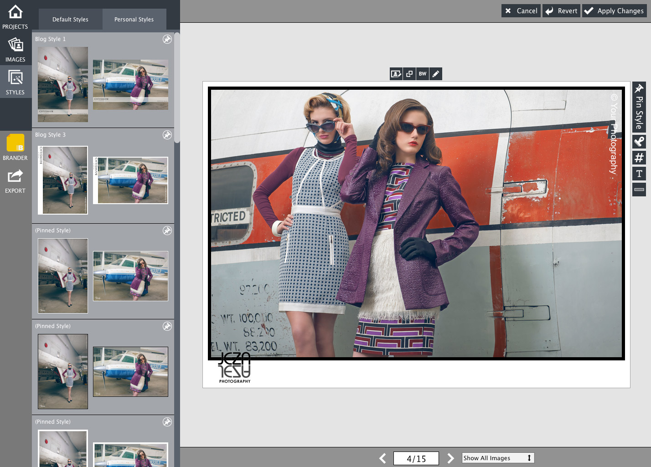Open the Images section in sidebar
Screen dimensions: 651x467
[x=15, y=49]
